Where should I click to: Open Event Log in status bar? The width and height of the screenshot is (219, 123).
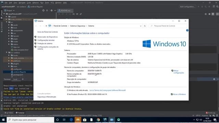pyautogui.click(x=210, y=113)
